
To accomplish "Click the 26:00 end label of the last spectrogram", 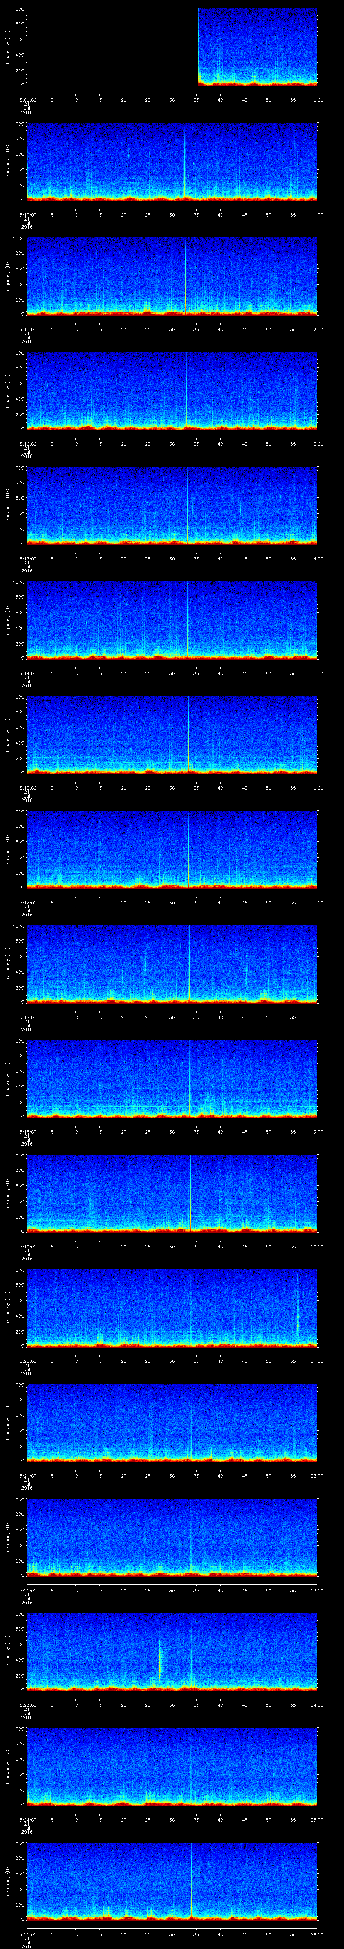I will [317, 1934].
